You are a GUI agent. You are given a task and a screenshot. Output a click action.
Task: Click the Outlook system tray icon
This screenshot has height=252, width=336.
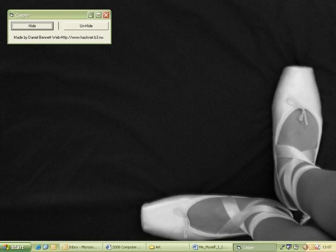click(x=312, y=247)
